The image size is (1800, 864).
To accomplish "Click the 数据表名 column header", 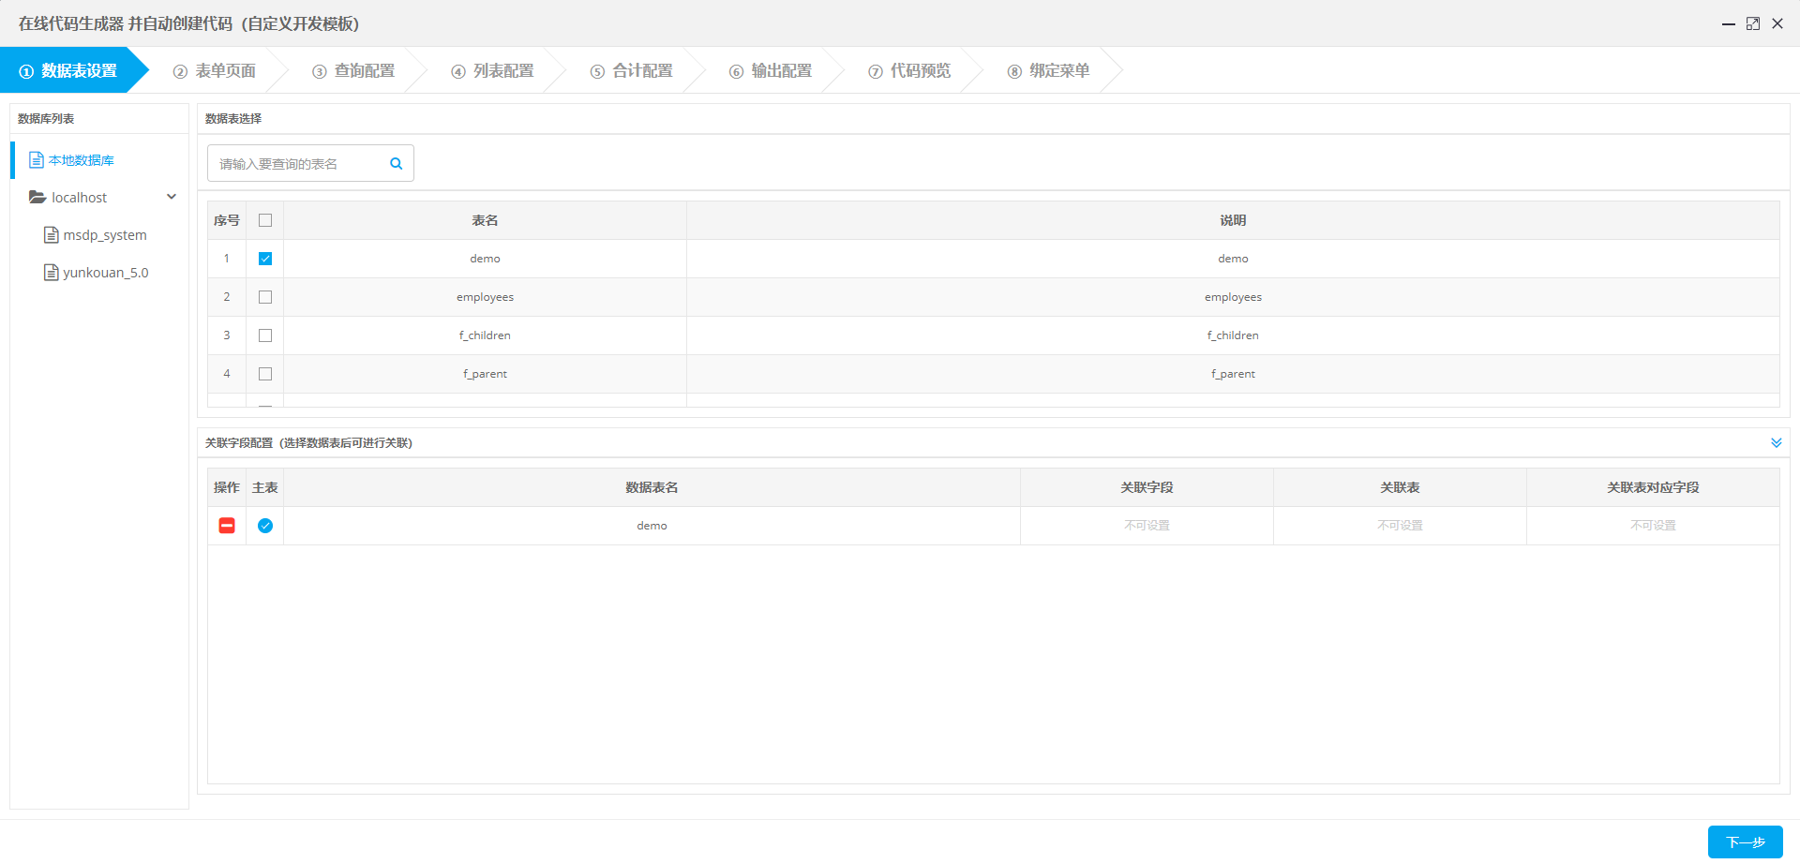I will coord(652,487).
